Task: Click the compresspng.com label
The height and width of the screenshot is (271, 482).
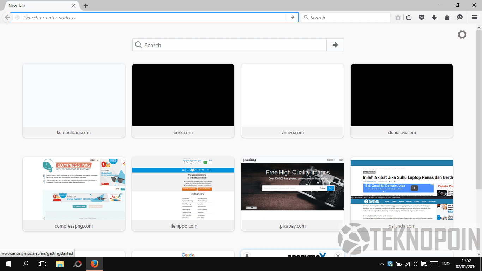Action: [x=74, y=226]
